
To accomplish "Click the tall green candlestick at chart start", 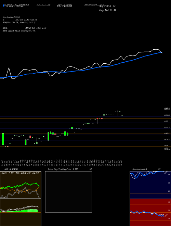I will point(3,139).
